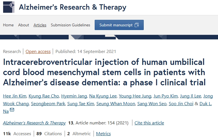Click the envelope icon beside Duk L. Na
The width and height of the screenshot is (218, 140).
tap(12, 110)
